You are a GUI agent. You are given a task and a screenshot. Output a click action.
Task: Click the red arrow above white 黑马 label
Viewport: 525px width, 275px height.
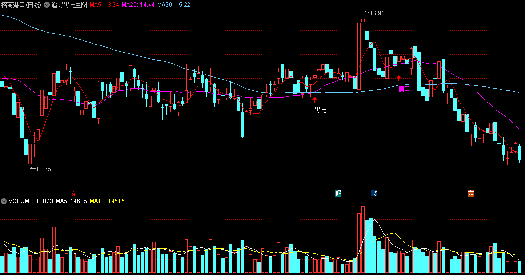click(315, 100)
